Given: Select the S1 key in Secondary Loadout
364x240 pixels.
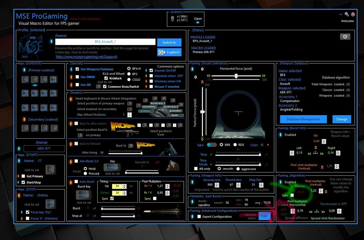Looking at the screenshot, I should (x=25, y=128).
